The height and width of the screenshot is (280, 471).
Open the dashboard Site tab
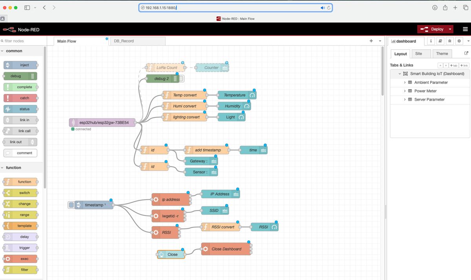pos(421,54)
